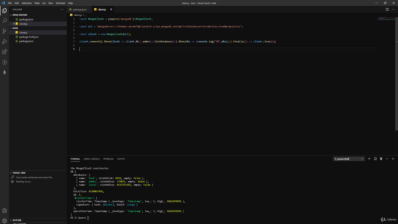Click the Scan mode workspace text row
Viewport: 398px width, 224px height.
coord(34,177)
